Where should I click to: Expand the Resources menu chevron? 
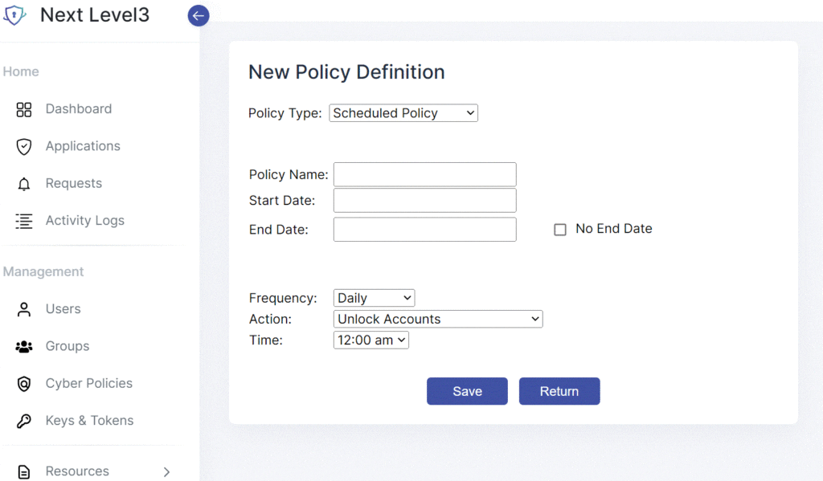(166, 472)
